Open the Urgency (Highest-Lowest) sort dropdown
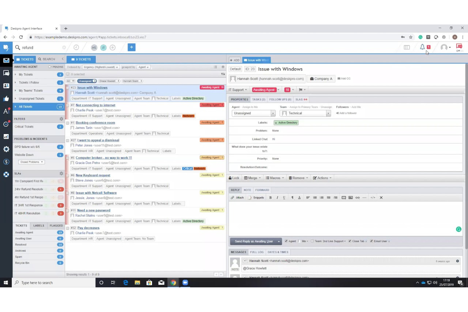Image resolution: width=468 pixels, height=312 pixels. [101, 67]
